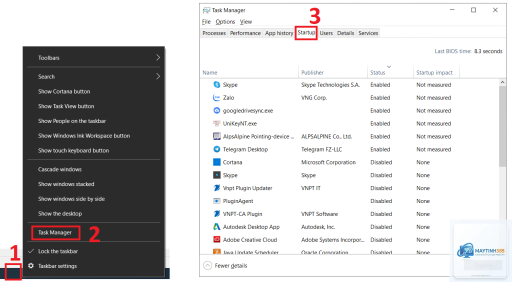This screenshot has height=282, width=512.
Task: Click the Skype icon in the first startup row
Action: 217,84
